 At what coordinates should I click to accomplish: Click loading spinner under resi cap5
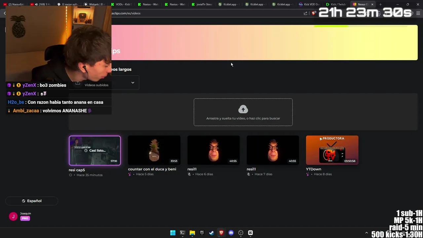[x=70, y=175]
